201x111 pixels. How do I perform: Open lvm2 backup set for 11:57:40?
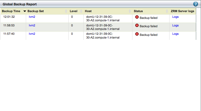[x=32, y=34]
